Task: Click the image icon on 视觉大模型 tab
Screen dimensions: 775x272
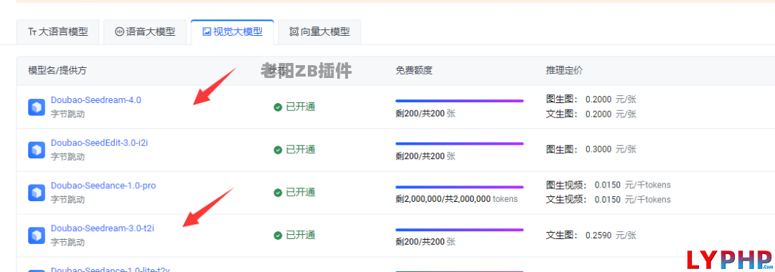Action: (x=207, y=32)
